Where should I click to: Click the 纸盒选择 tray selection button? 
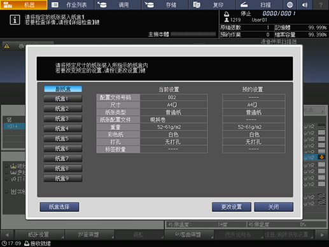59,207
